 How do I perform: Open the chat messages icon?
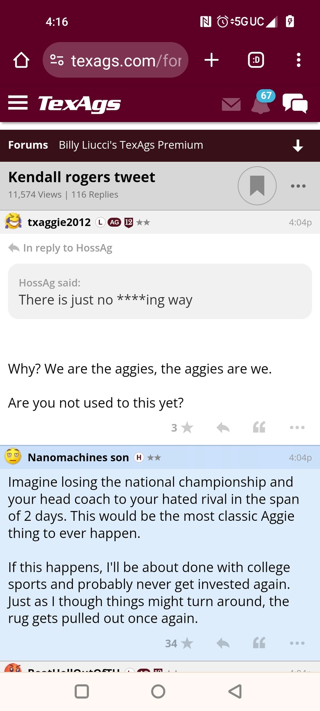(x=295, y=103)
